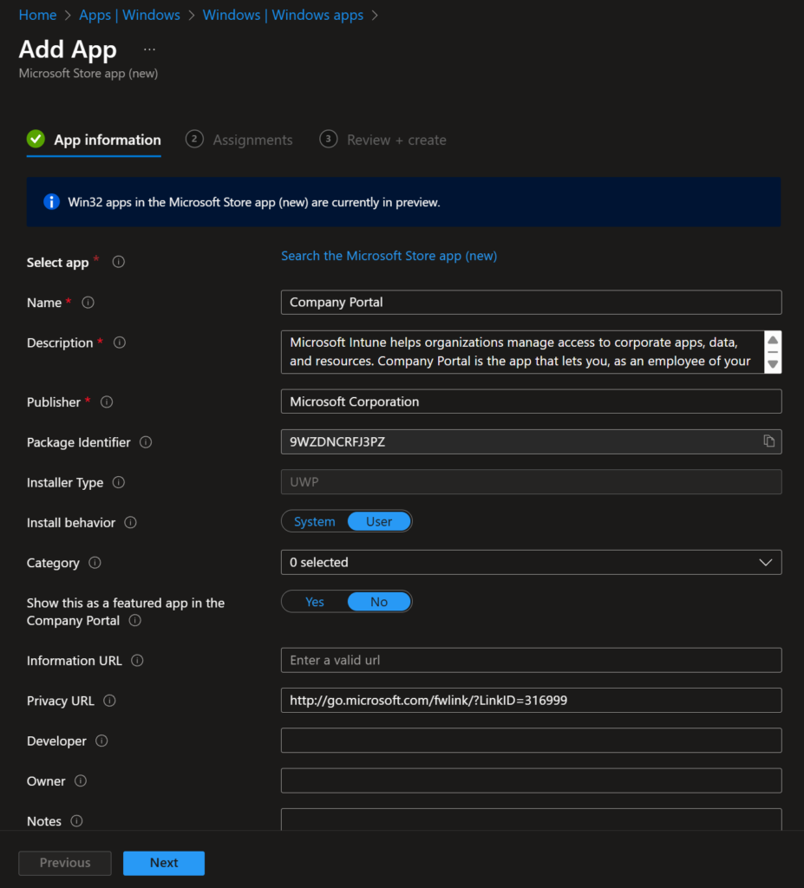This screenshot has width=804, height=888.
Task: Click the Name field info icon
Action: pyautogui.click(x=88, y=303)
